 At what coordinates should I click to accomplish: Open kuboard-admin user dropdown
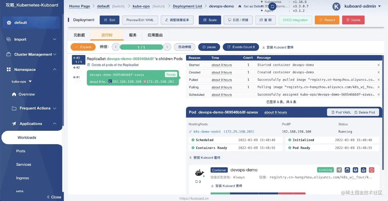(x=380, y=6)
